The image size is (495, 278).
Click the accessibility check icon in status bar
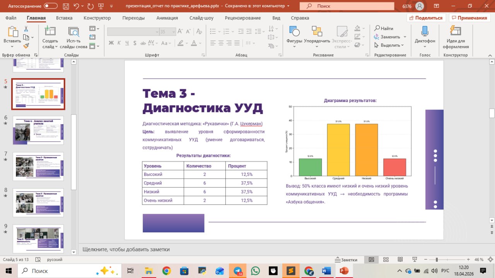tap(38, 259)
